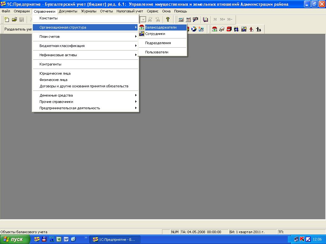Expand the Бюджетная классификация submenu

[x=85, y=46]
